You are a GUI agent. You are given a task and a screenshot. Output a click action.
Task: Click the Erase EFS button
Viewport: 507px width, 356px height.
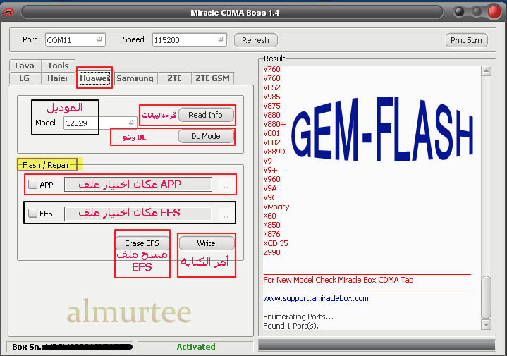click(142, 243)
